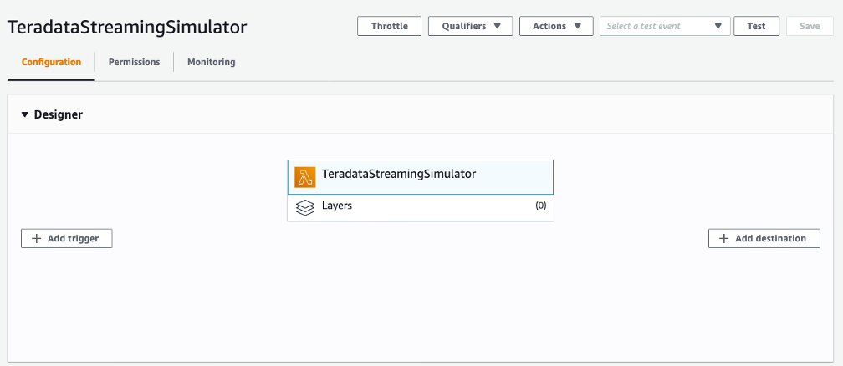843x366 pixels.
Task: Switch to the Monitoring tab
Action: tap(211, 62)
